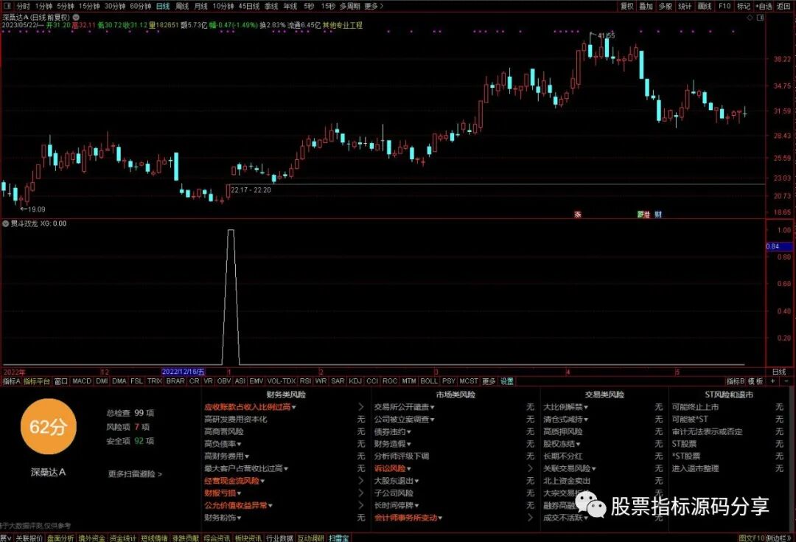Expand 清仓式减持 details
Viewport: 796px width, 542px height.
point(586,420)
